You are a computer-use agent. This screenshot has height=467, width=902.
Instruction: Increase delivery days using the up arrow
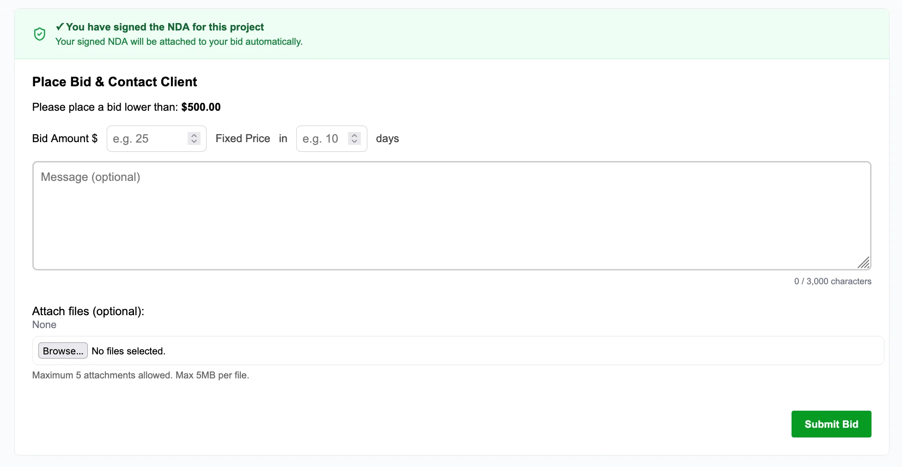[x=354, y=136]
